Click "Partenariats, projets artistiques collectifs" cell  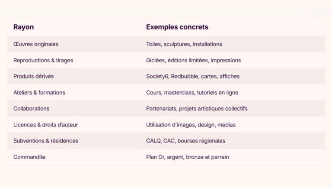pyautogui.click(x=197, y=108)
